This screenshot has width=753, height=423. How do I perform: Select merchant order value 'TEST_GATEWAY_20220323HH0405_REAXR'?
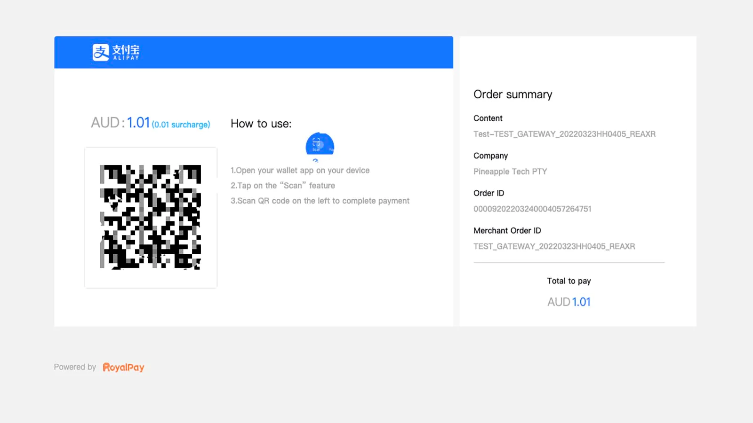click(554, 246)
